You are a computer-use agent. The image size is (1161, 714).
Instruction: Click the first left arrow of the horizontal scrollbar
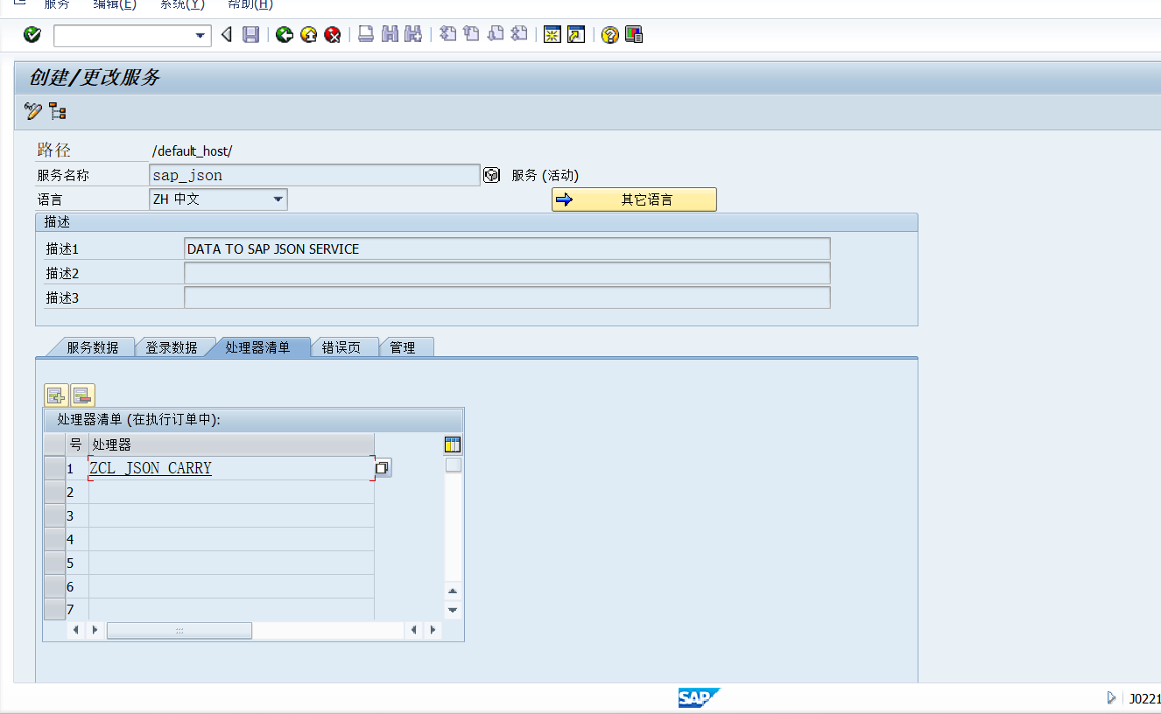point(76,630)
